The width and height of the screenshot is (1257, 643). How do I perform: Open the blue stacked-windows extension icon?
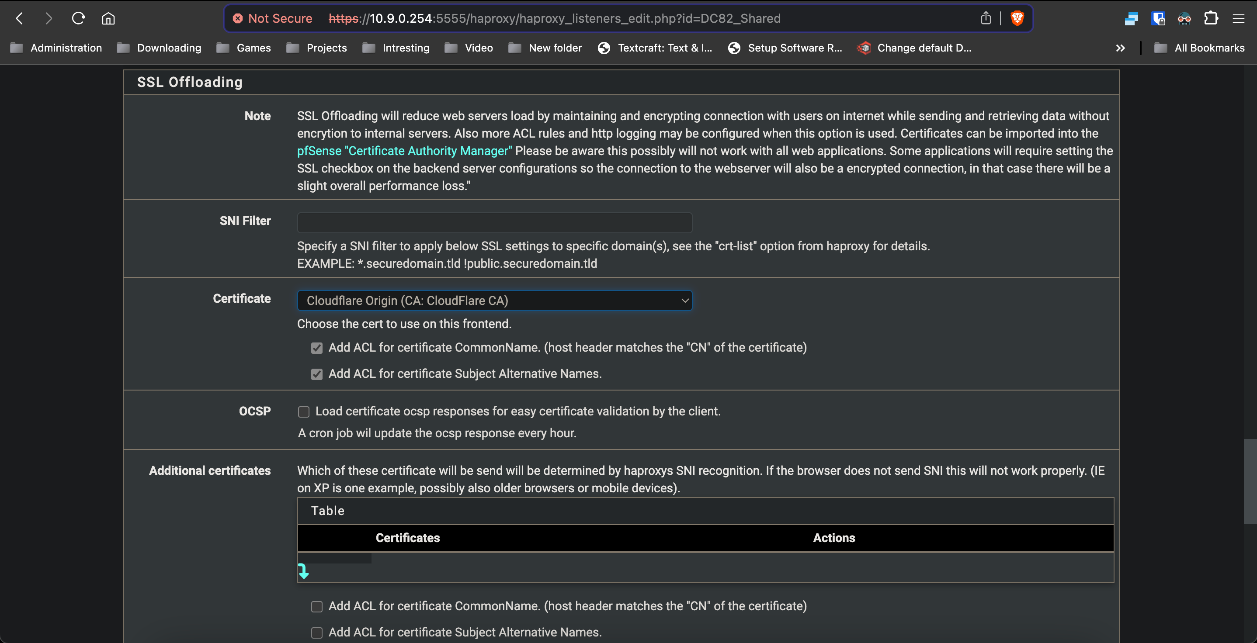[1131, 18]
